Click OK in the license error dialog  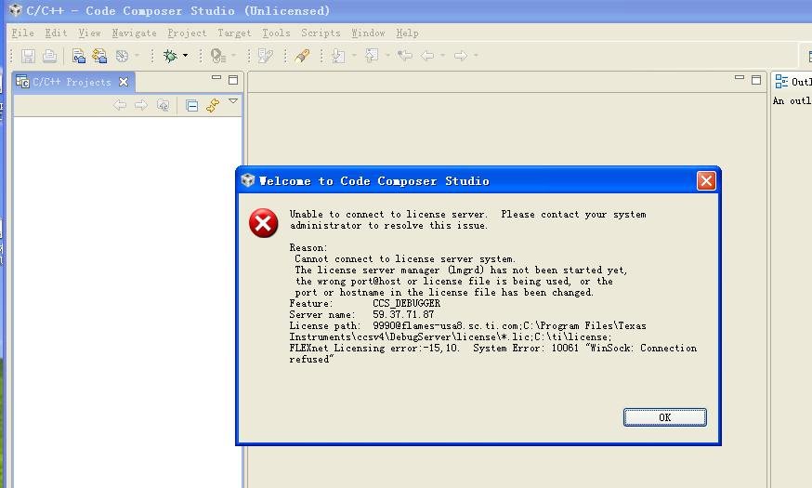(x=665, y=417)
